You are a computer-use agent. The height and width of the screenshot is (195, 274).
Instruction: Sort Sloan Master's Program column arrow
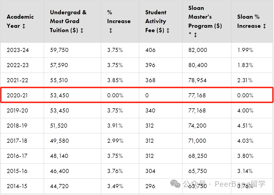click(195, 35)
